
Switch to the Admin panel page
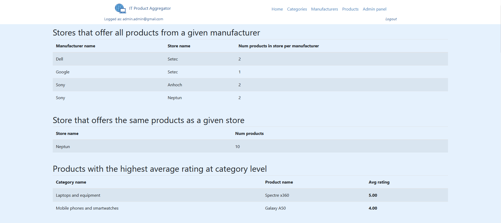pos(374,9)
